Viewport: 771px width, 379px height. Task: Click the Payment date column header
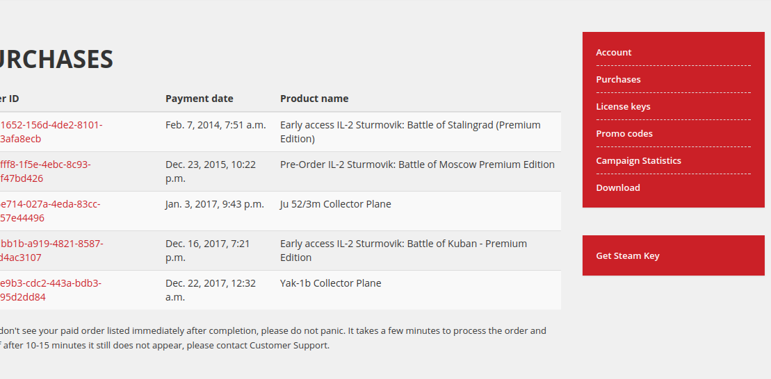click(x=199, y=99)
